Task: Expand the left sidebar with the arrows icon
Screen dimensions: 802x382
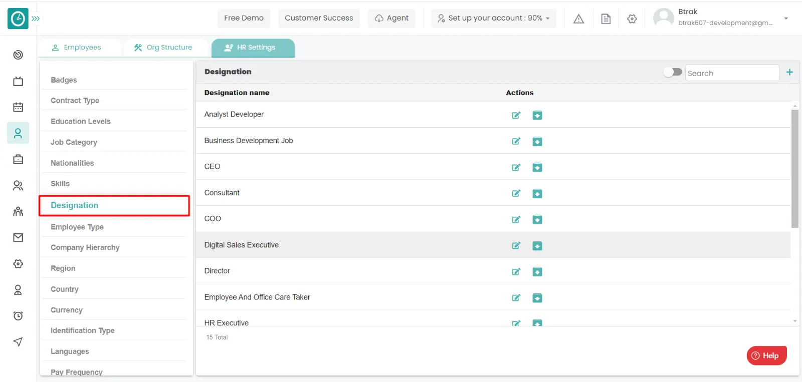Action: (x=36, y=19)
